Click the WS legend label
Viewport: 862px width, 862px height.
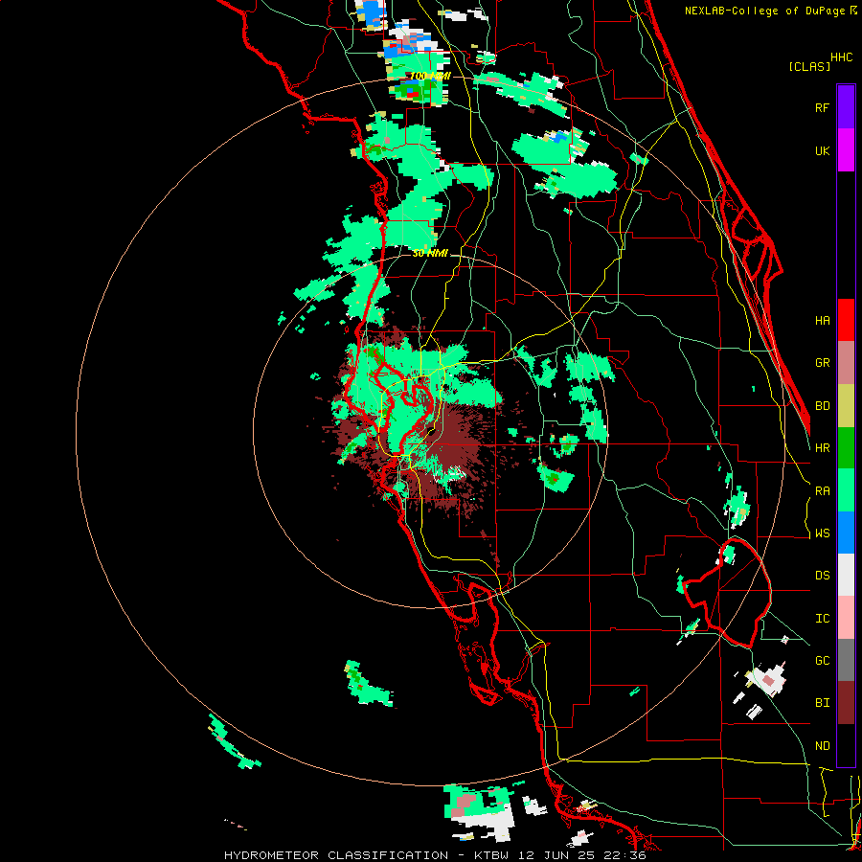click(822, 533)
